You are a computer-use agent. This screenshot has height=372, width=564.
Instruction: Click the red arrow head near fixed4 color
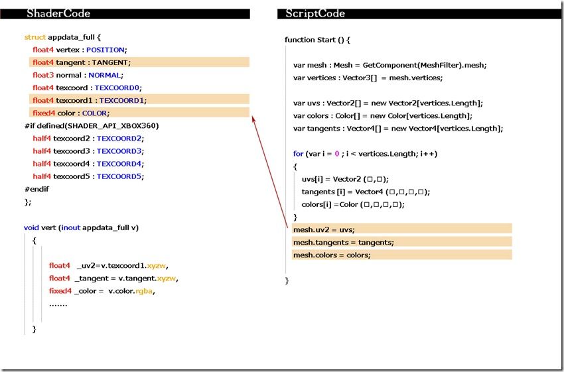click(253, 119)
